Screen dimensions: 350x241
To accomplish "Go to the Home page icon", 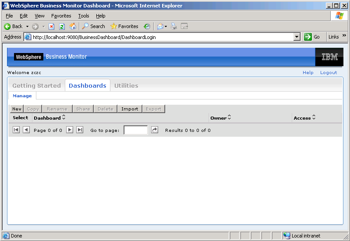I will pyautogui.click(x=73, y=26).
